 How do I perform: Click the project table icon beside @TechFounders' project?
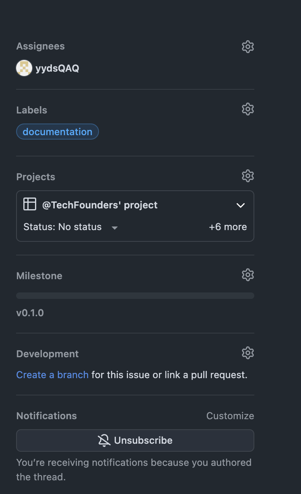coord(29,205)
